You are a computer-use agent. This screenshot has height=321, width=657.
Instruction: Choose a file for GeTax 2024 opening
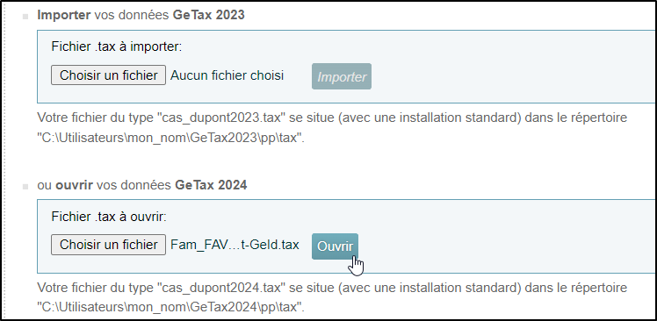click(x=109, y=245)
